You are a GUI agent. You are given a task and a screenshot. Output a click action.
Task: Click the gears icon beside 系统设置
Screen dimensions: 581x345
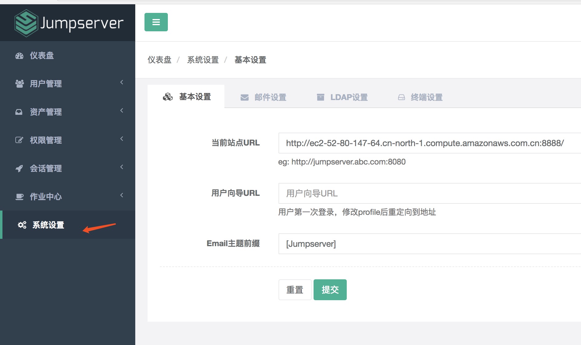21,225
